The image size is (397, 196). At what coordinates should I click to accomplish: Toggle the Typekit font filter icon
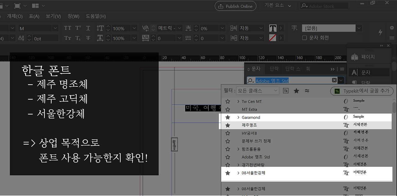pos(286,91)
